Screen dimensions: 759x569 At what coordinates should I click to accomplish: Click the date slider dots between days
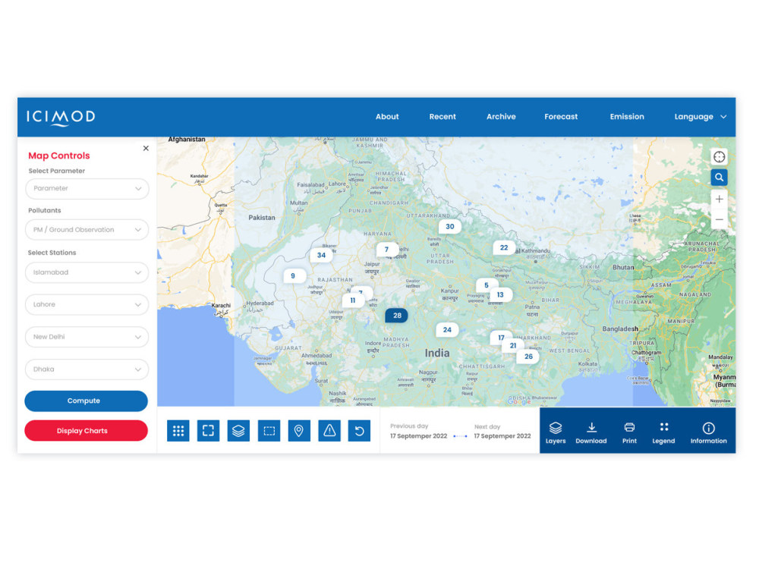pyautogui.click(x=461, y=436)
